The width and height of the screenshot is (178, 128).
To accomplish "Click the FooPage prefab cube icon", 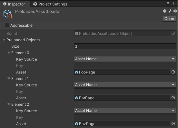I will [x=77, y=72].
